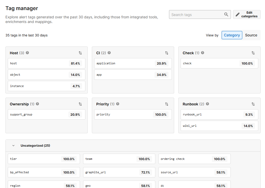
Task: Click the tier tag in Uncategorized
Action: 44,159
